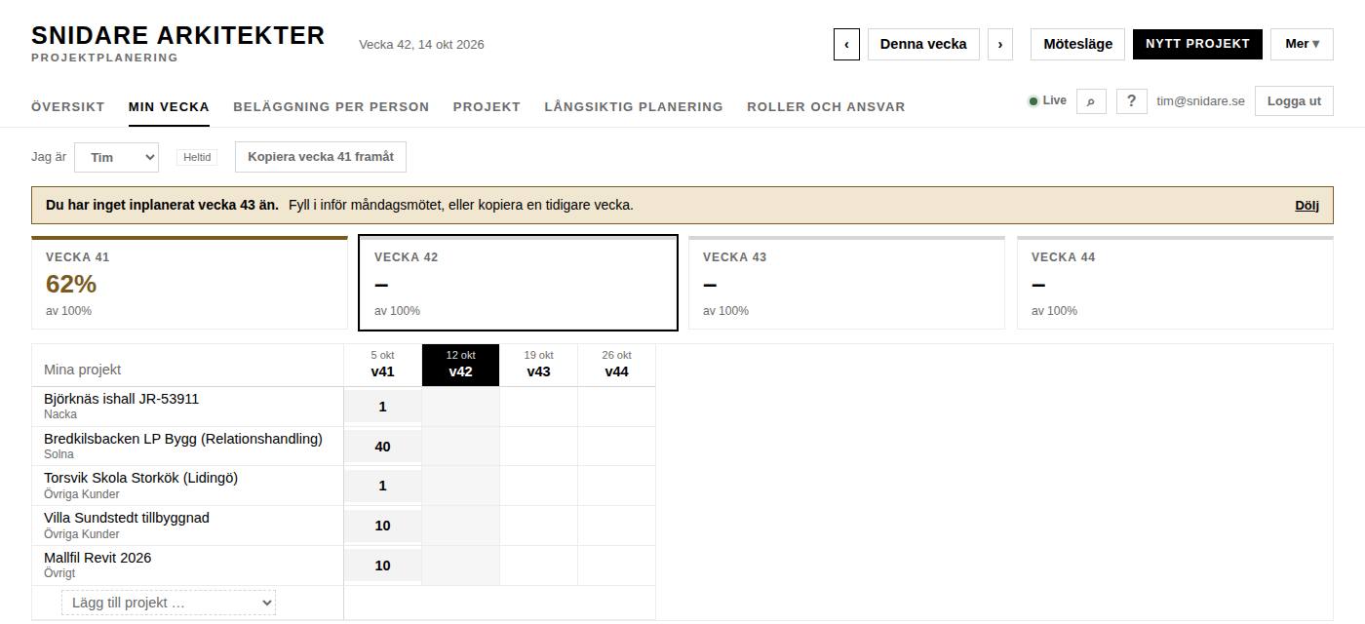Open the Jag är person dropdown
Screen dimensions: 1365x624
(x=116, y=157)
